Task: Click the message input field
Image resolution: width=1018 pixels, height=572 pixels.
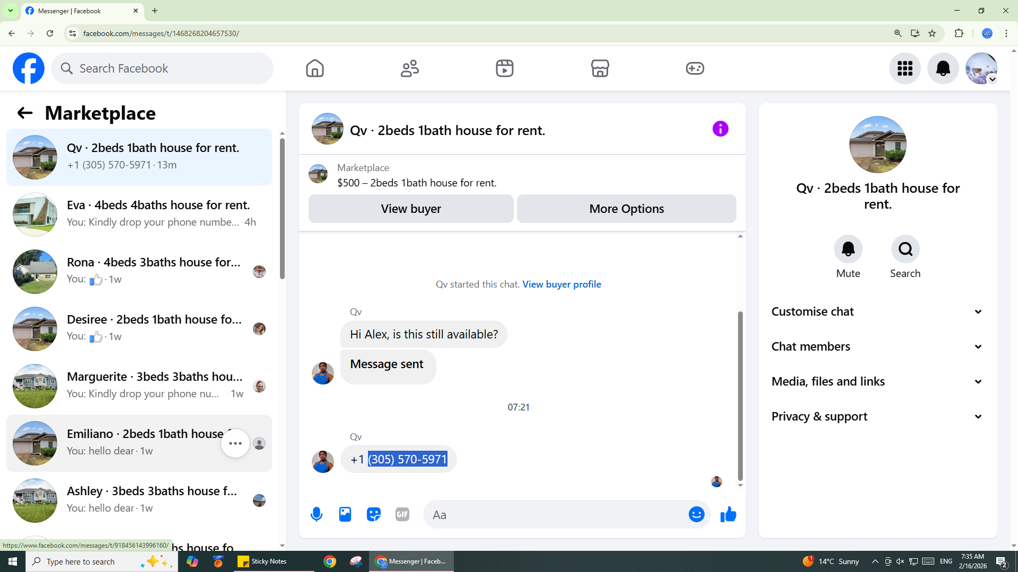Action: coord(557,515)
